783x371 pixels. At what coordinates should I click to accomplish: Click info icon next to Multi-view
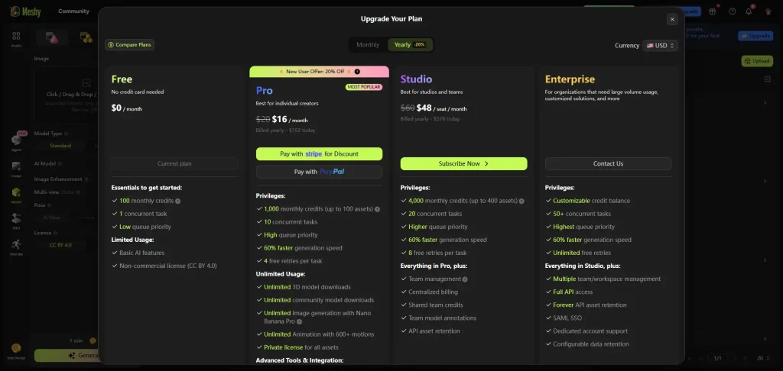(x=79, y=192)
